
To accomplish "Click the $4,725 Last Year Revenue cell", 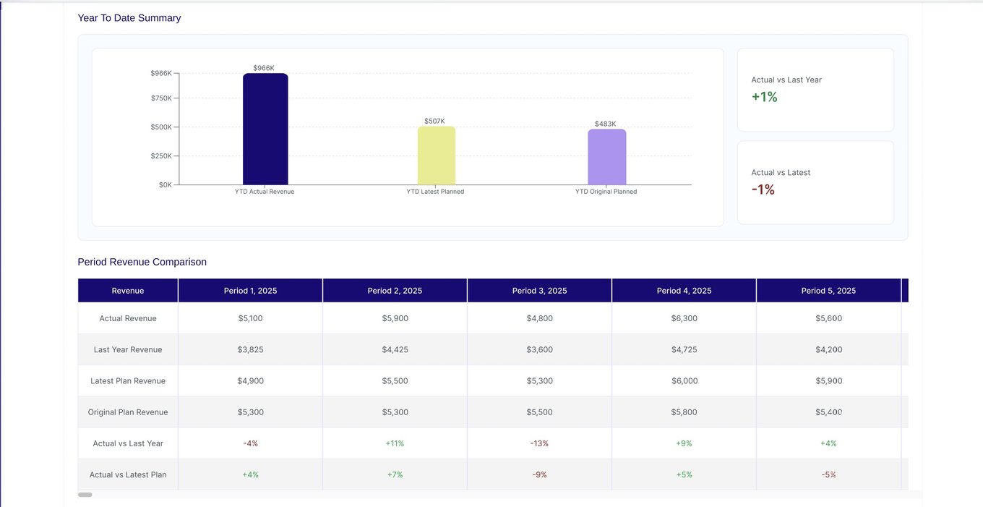I will [x=684, y=349].
